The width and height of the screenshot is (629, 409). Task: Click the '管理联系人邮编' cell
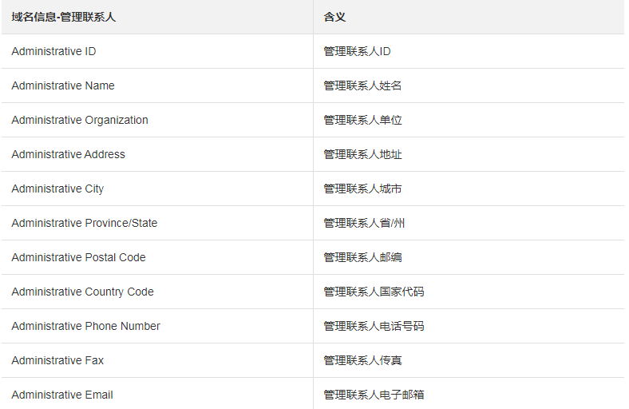362,257
